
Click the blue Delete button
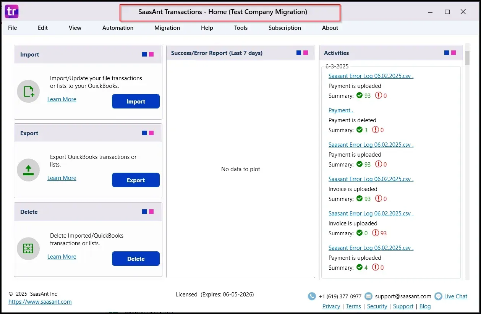[136, 259]
